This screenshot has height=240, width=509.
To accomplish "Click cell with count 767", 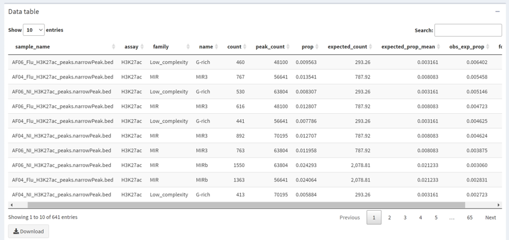I will 239,77.
